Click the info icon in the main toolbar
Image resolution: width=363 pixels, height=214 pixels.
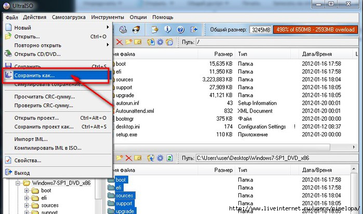(x=168, y=30)
